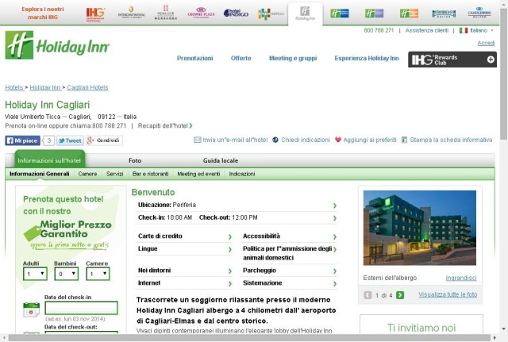Open the Candlewood Suites brand logo
The width and height of the screenshot is (508, 342).
click(479, 13)
